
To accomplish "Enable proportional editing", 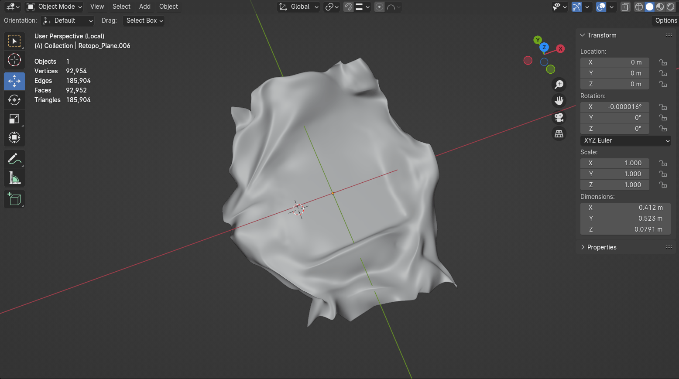I will click(379, 7).
